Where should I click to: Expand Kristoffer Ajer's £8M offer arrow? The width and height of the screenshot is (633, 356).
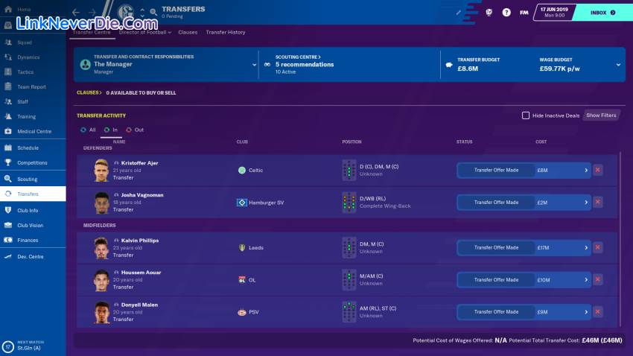tap(586, 171)
